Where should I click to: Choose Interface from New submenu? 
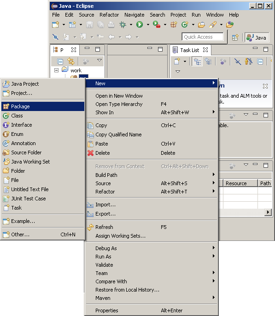pyautogui.click(x=43, y=125)
